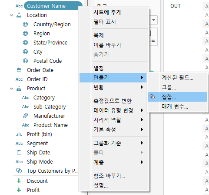Select the Discount measure

pos(37,181)
